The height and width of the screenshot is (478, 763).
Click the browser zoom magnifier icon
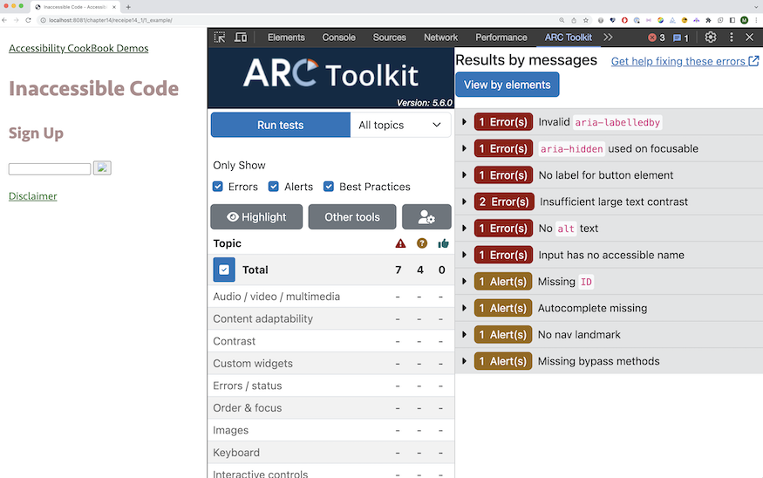562,20
